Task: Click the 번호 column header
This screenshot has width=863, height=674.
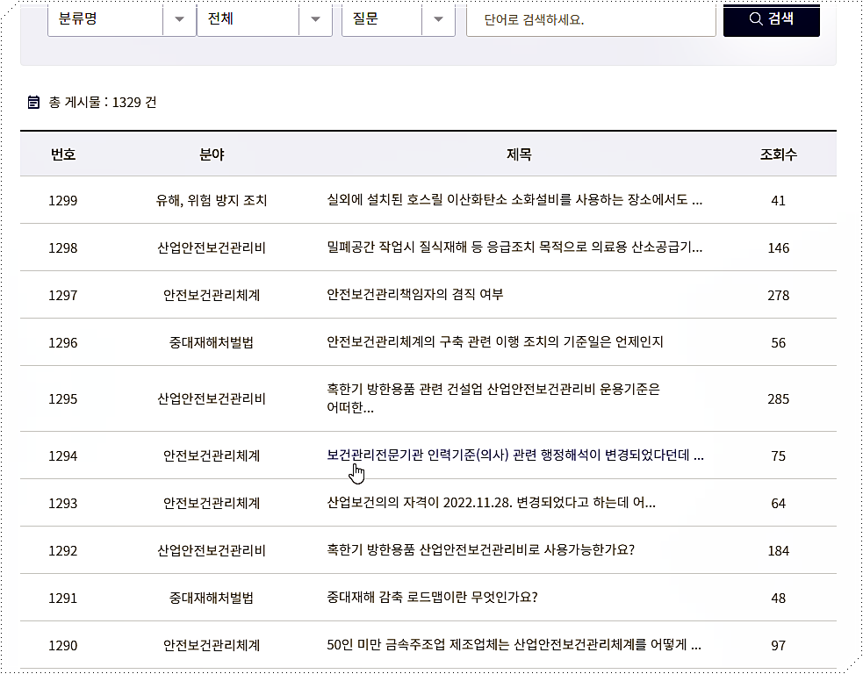Action: point(62,154)
